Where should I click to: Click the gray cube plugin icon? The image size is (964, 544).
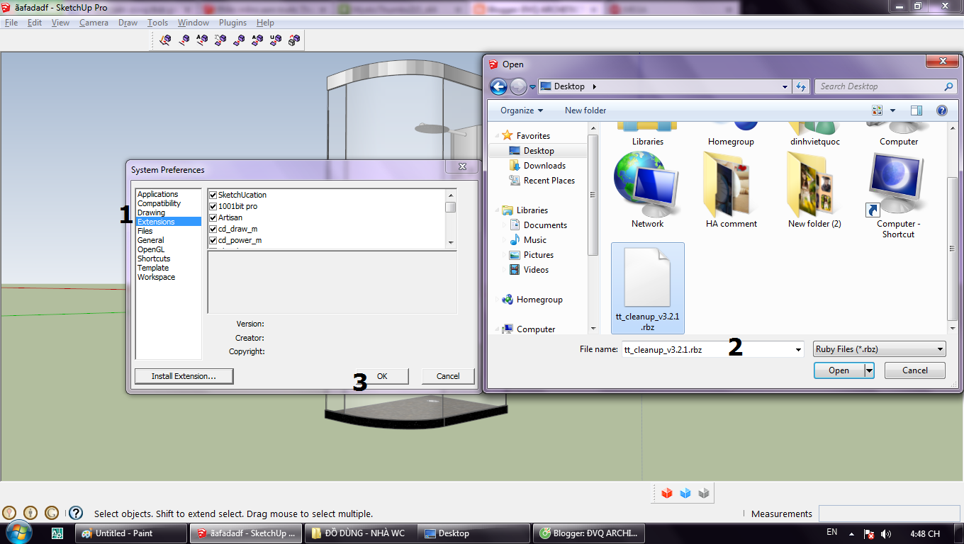coord(703,493)
